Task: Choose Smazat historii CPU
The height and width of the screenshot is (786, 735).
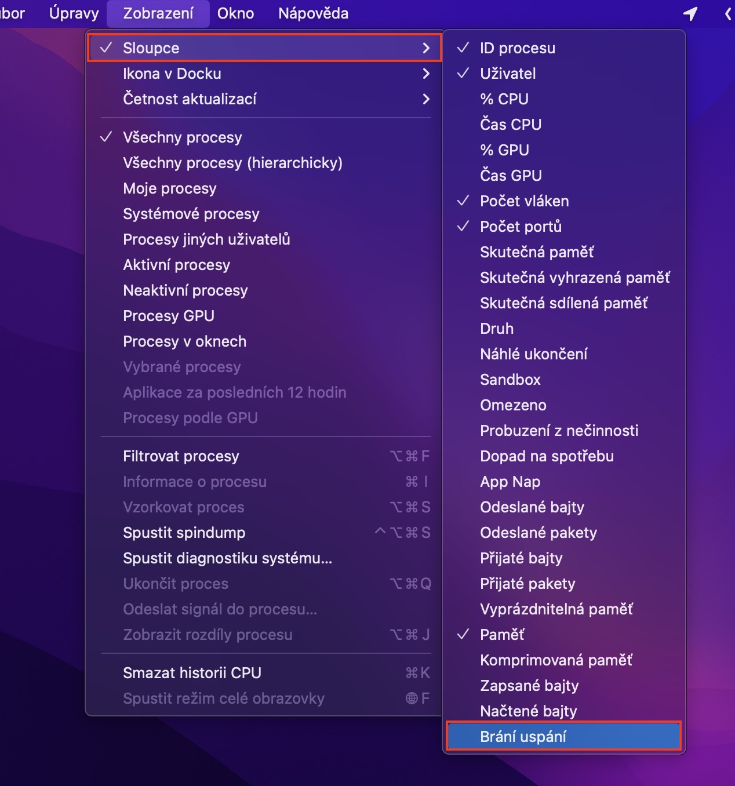Action: (192, 673)
